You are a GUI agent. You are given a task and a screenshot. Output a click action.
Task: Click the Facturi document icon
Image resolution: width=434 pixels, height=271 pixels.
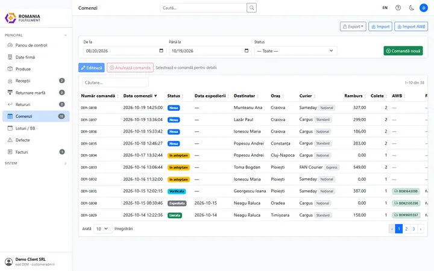[x=10, y=152]
